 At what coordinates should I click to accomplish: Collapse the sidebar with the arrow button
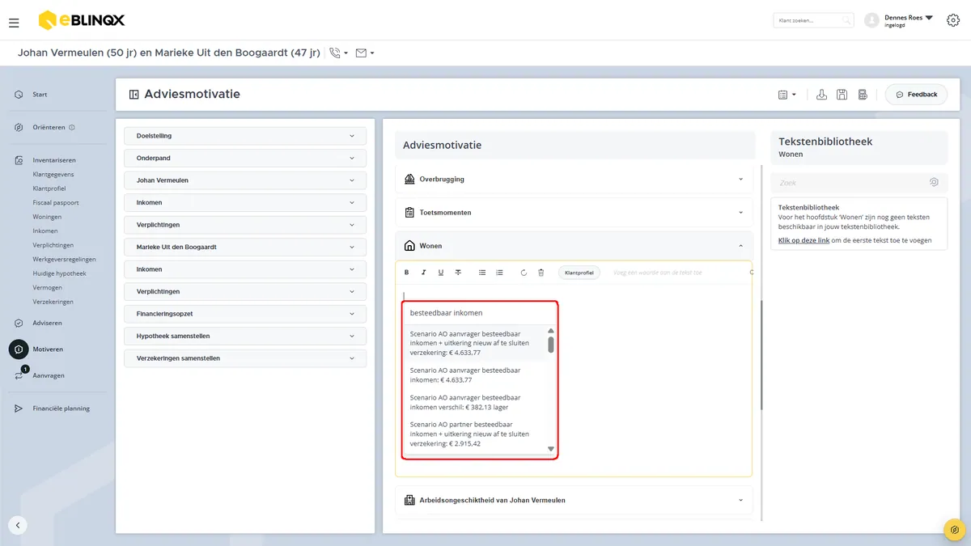(x=18, y=525)
